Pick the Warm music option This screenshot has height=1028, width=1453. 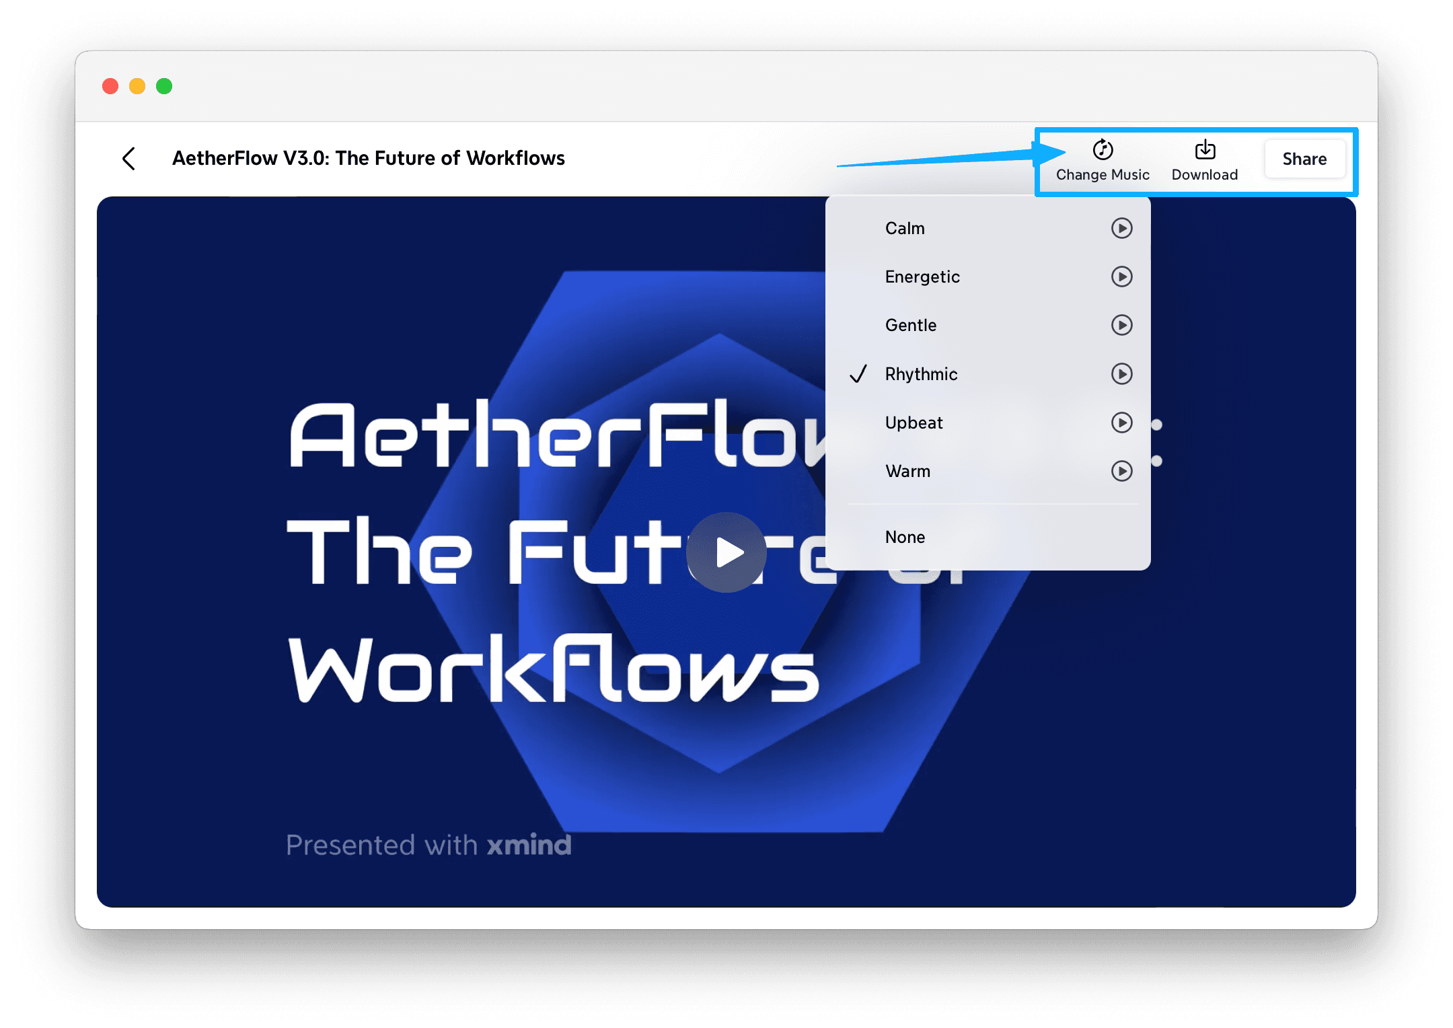[907, 471]
